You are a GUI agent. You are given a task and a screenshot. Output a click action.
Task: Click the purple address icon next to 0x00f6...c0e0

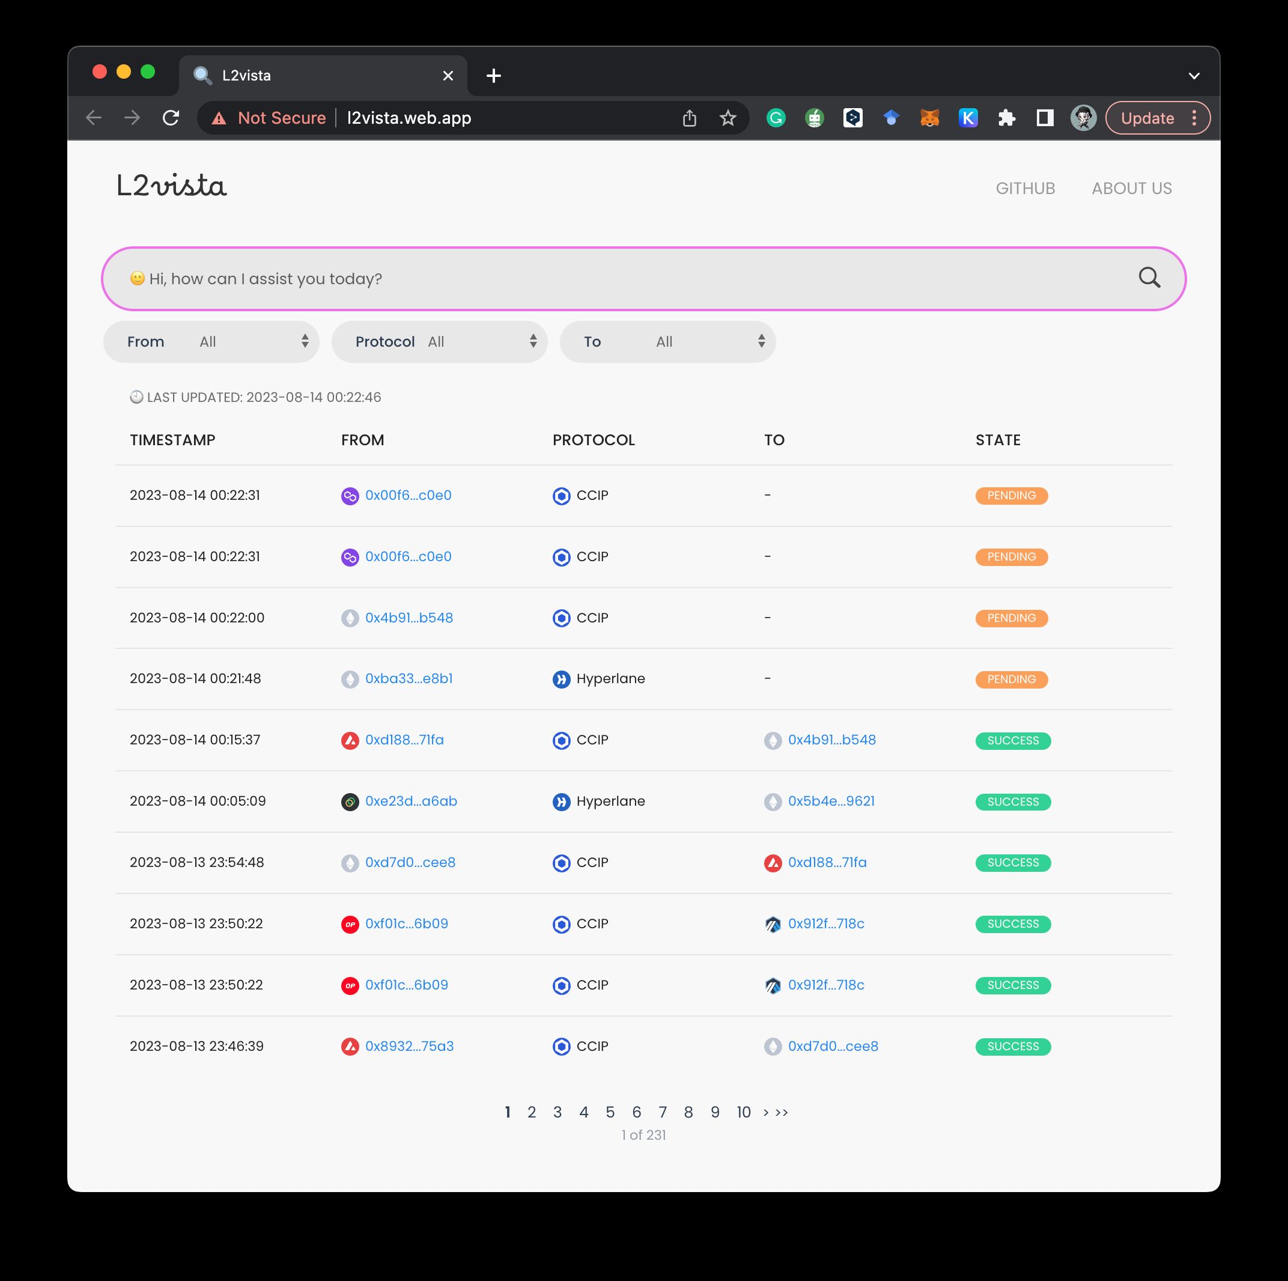tap(348, 494)
